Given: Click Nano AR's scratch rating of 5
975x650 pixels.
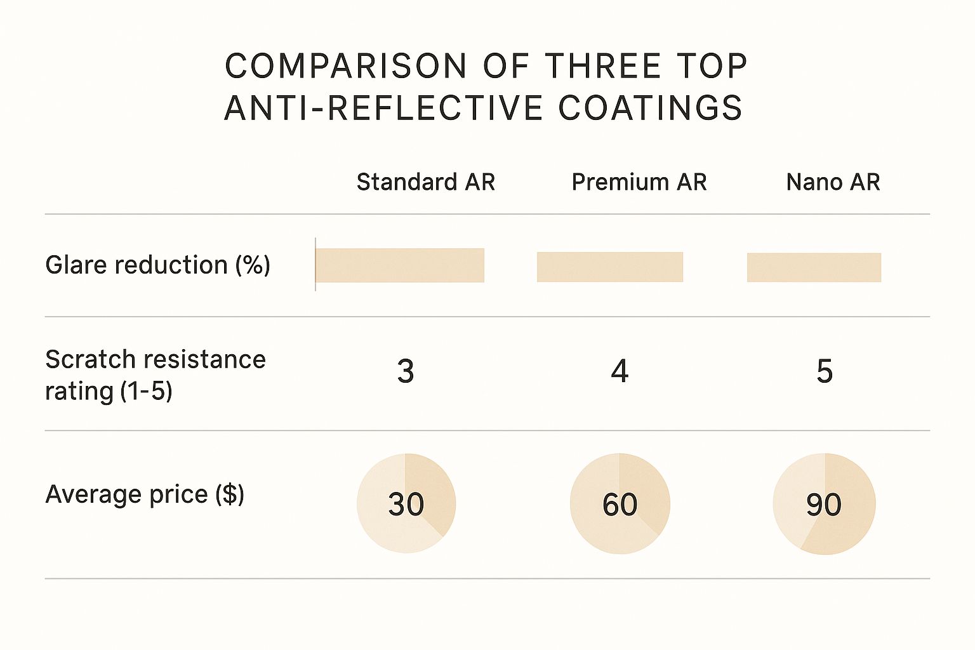Looking at the screenshot, I should (x=824, y=371).
